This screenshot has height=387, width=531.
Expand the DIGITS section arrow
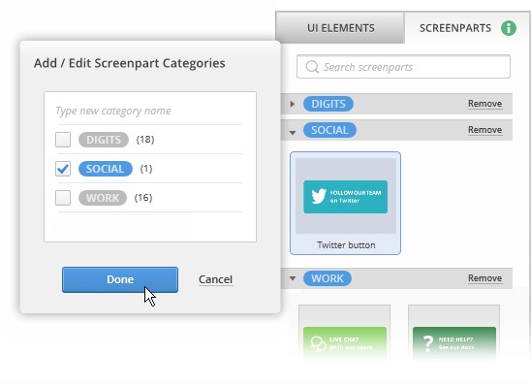point(293,104)
